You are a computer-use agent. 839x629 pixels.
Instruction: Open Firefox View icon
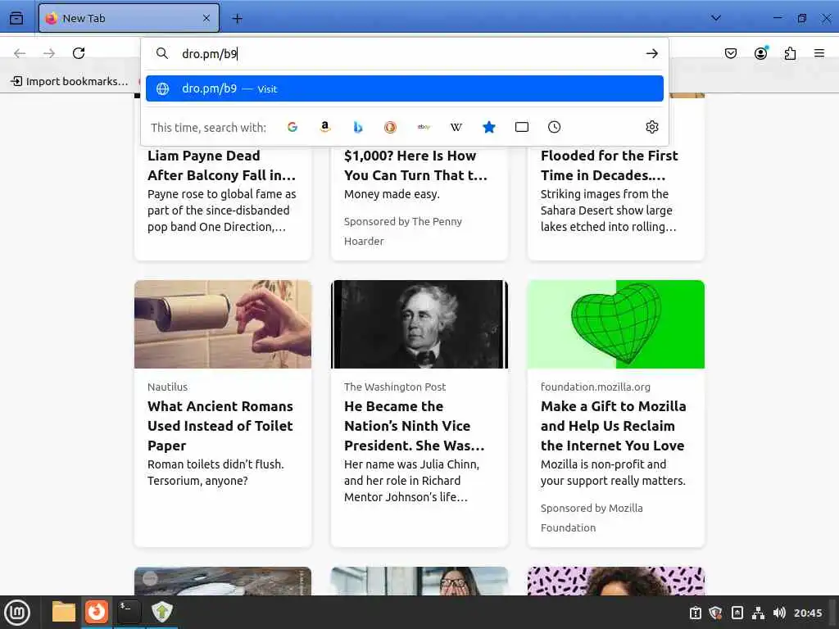16,18
